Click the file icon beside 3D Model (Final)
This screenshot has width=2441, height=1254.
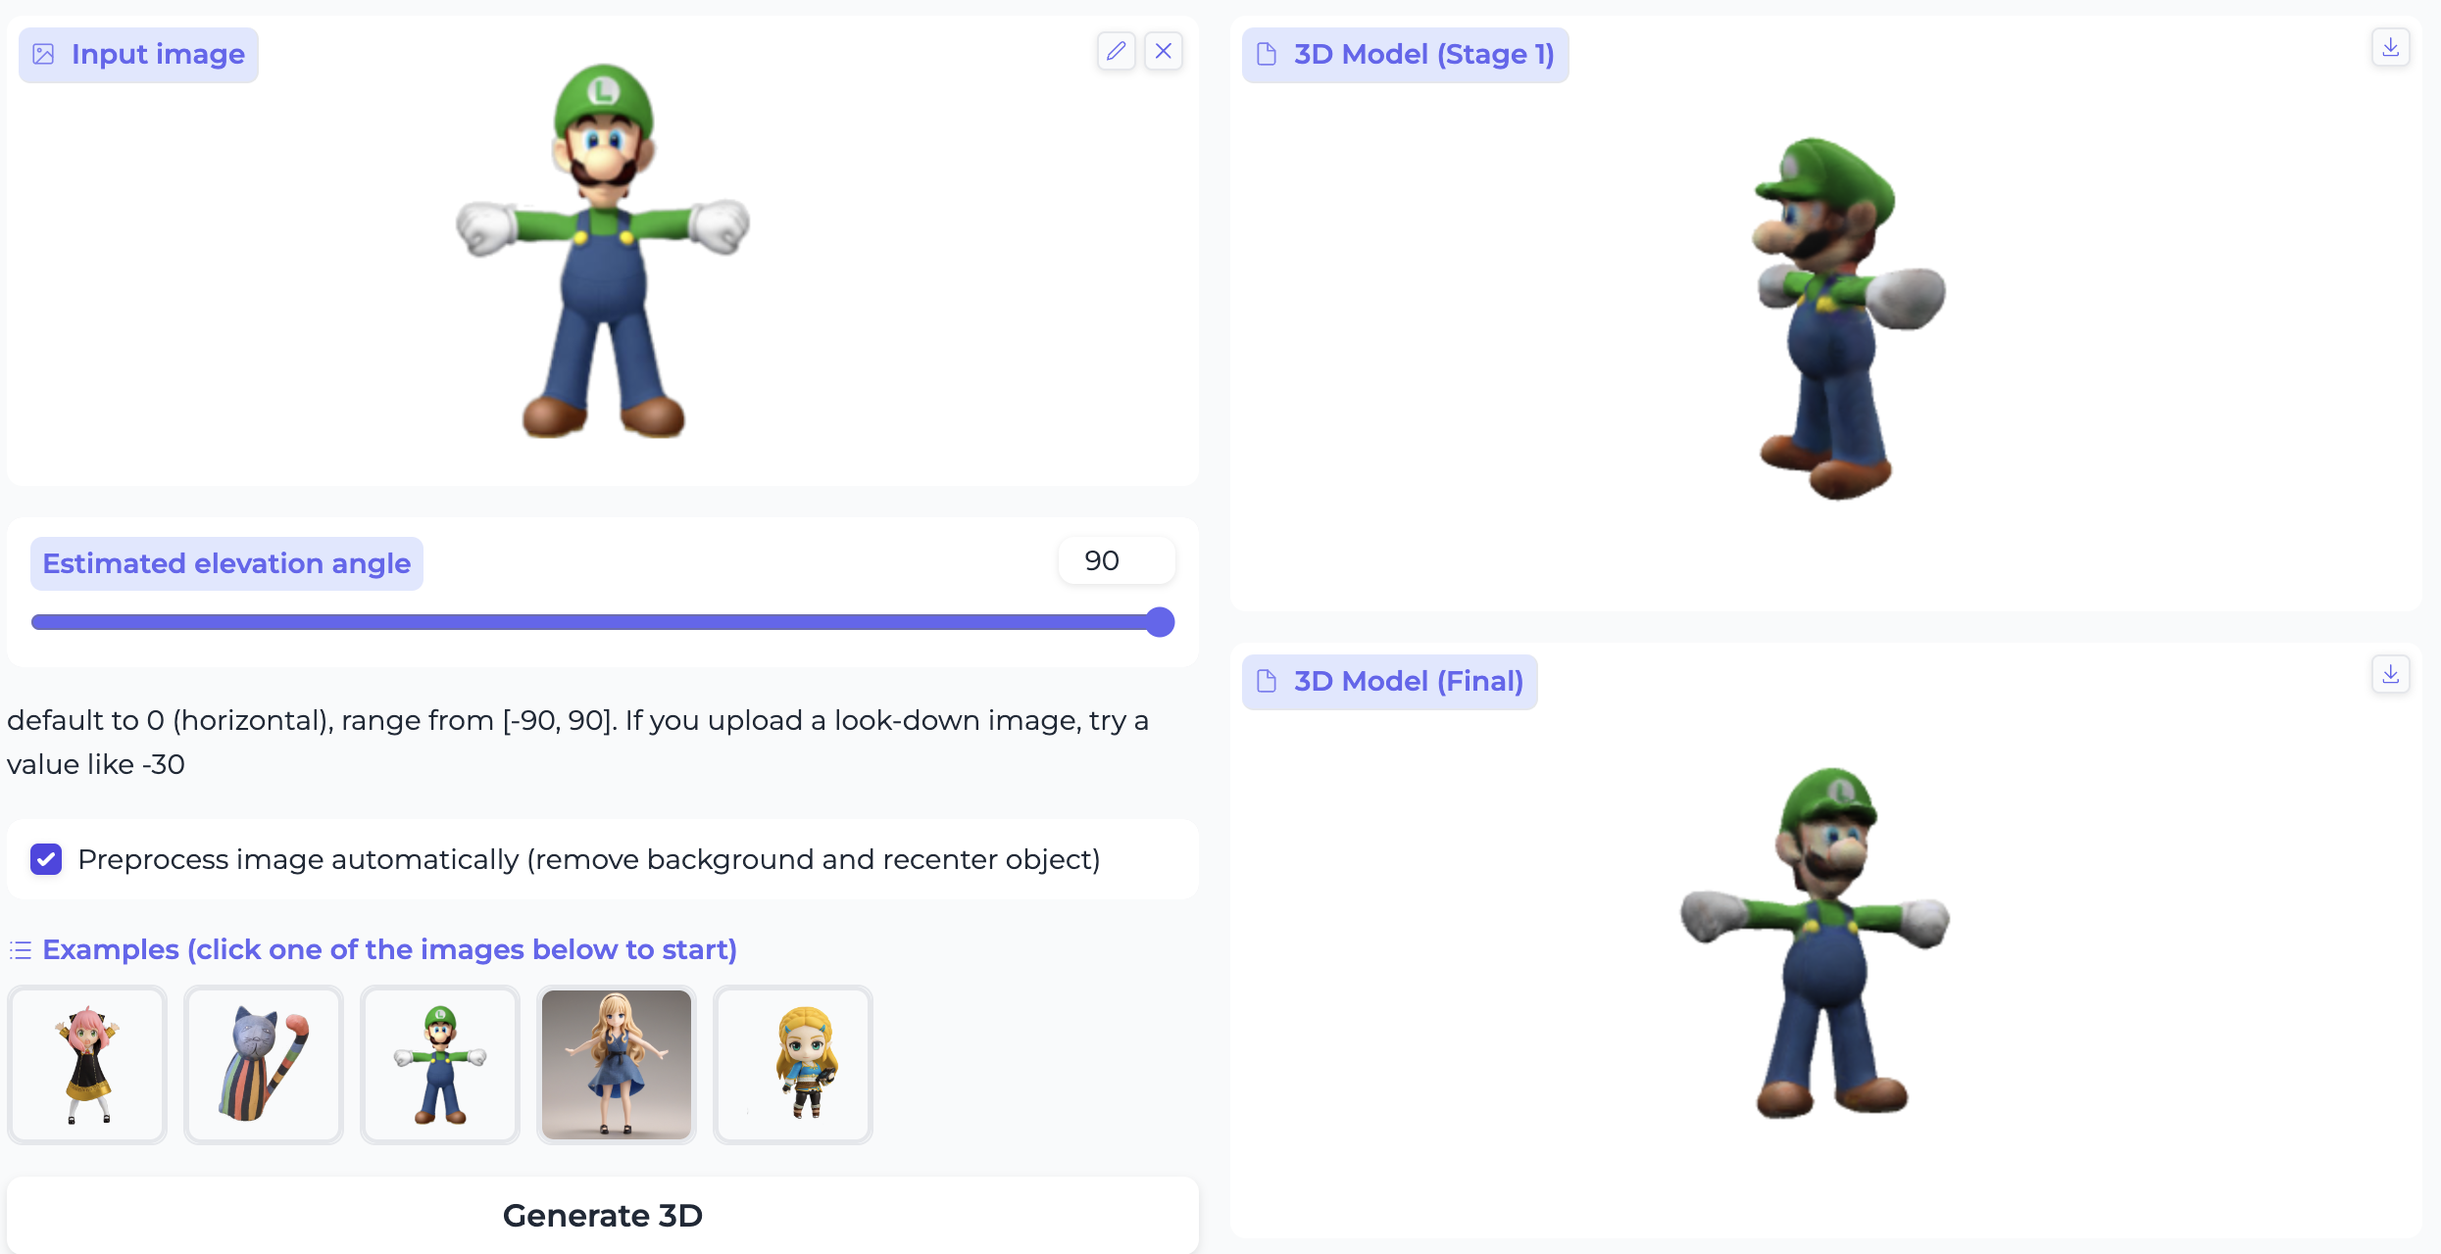pyautogui.click(x=1267, y=681)
